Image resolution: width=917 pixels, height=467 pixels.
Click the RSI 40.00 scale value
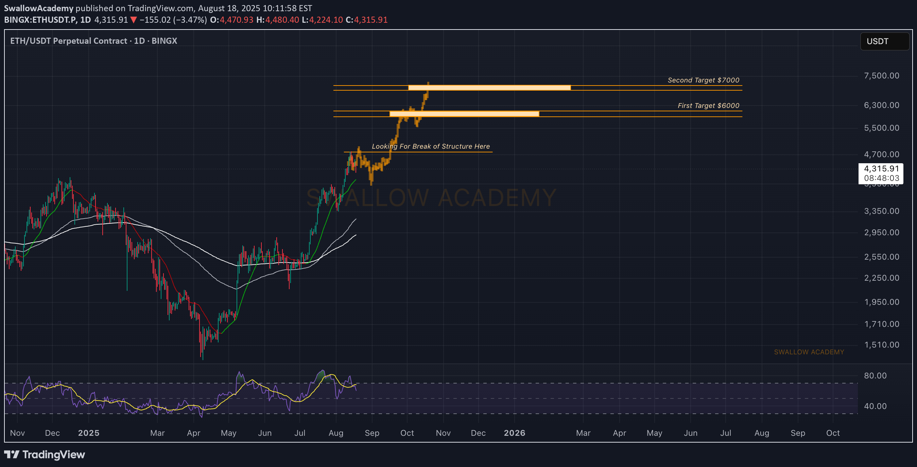[x=875, y=406]
